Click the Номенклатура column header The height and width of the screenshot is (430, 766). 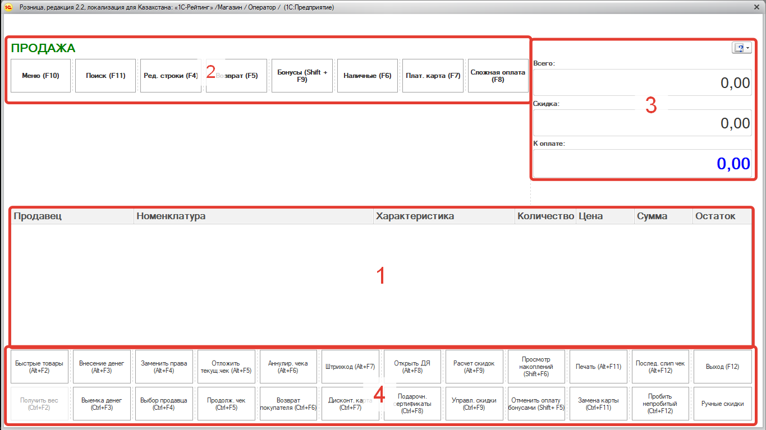[253, 216]
